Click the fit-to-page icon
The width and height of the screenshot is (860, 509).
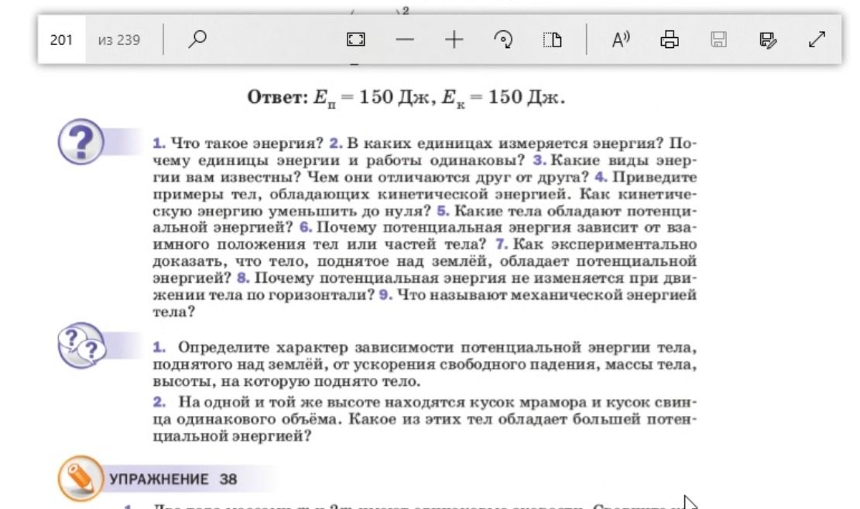point(356,40)
